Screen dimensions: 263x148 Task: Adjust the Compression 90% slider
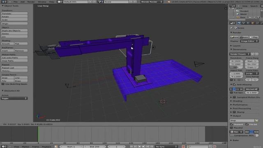244,135
